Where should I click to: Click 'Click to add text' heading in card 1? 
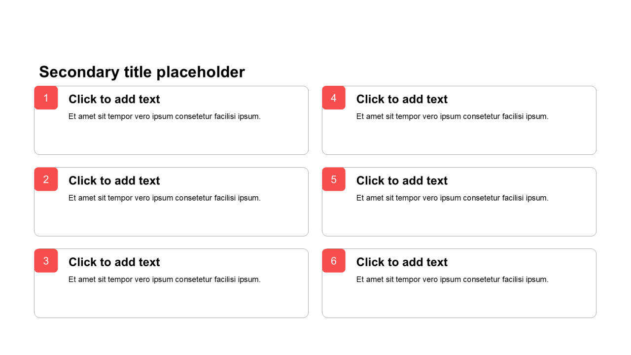114,99
